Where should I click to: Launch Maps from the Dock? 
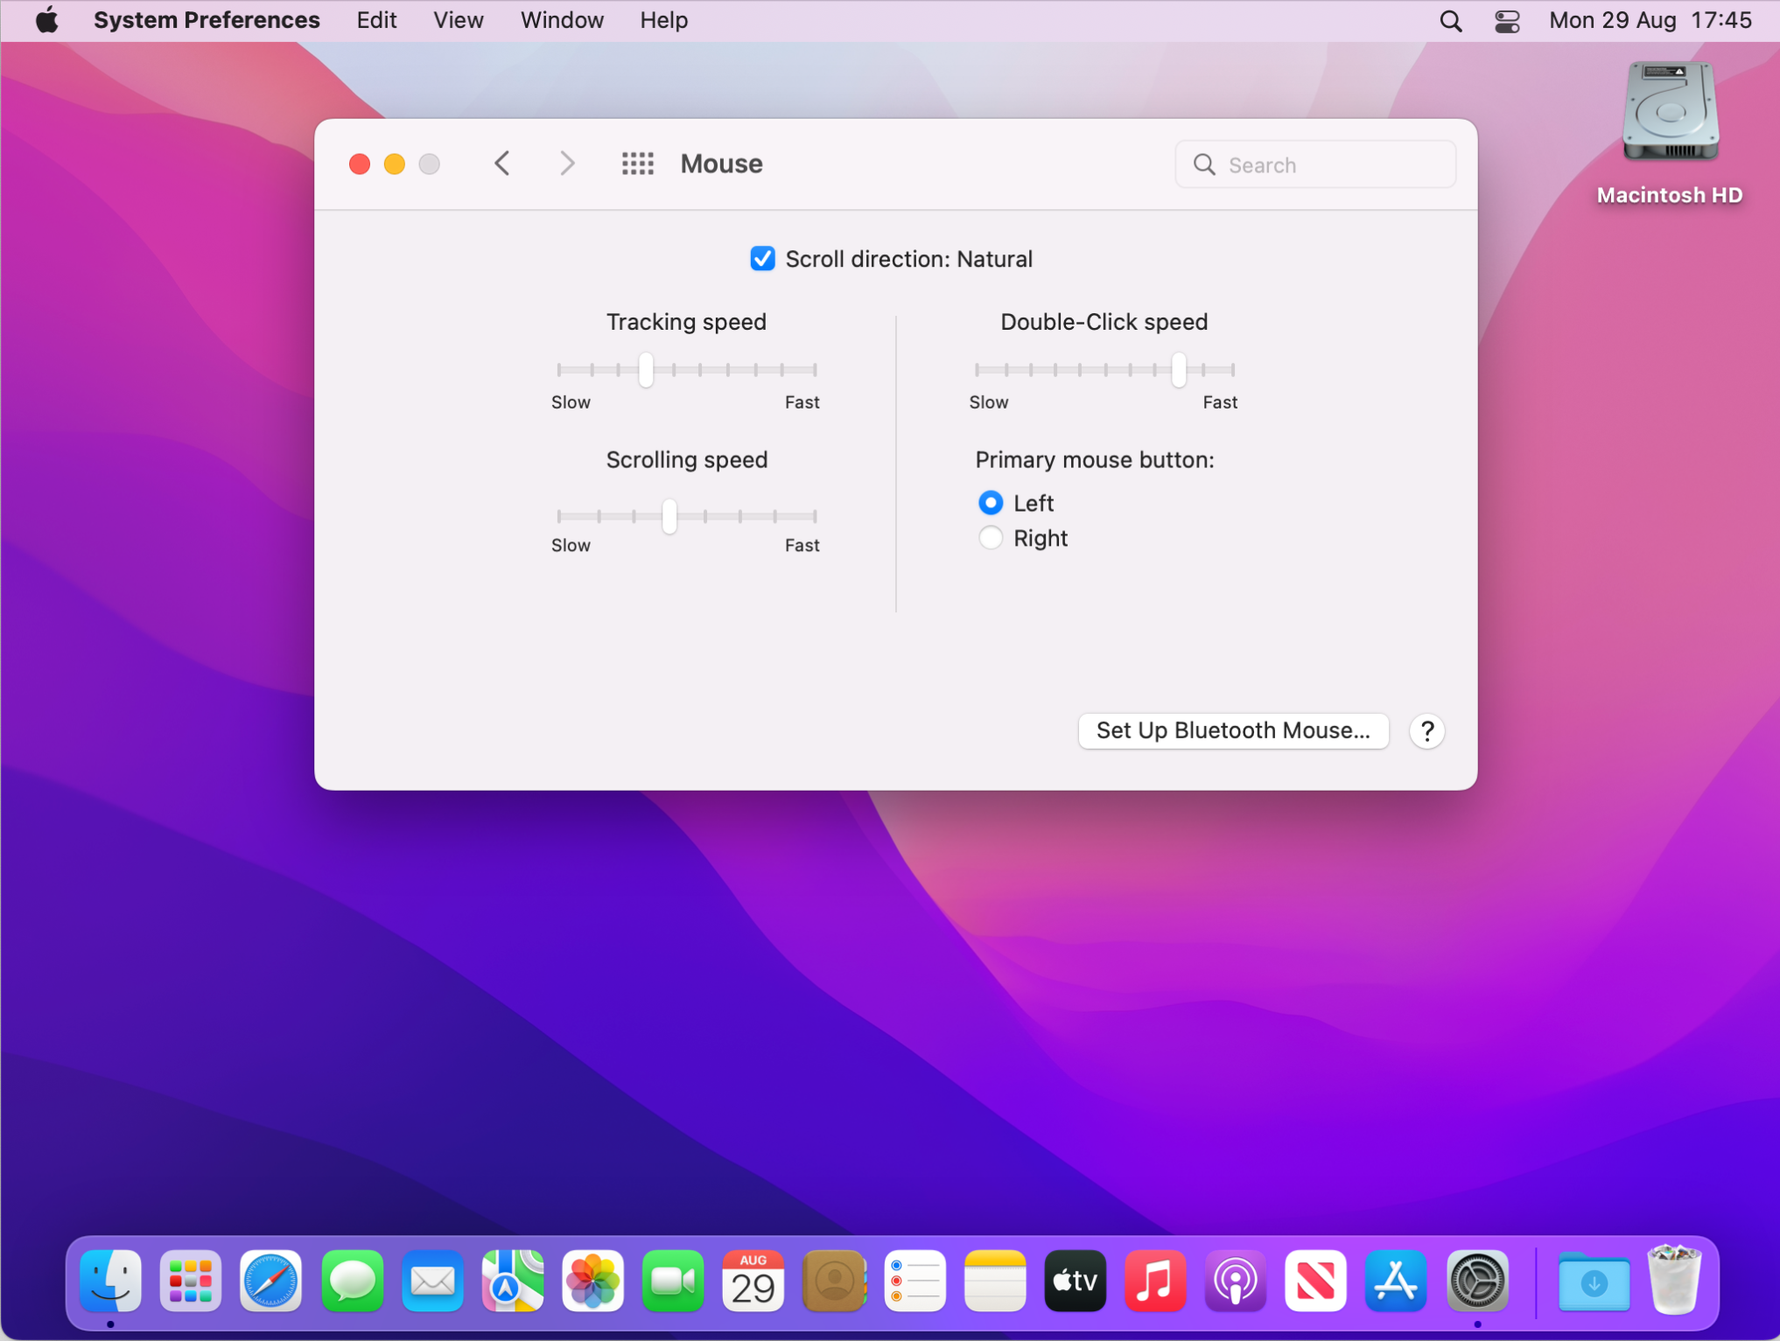point(513,1282)
